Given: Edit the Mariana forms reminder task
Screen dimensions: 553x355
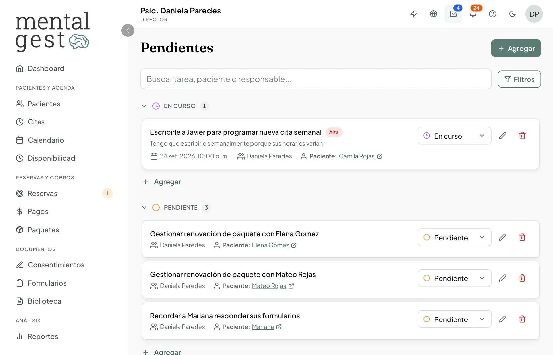Looking at the screenshot, I should (x=503, y=319).
